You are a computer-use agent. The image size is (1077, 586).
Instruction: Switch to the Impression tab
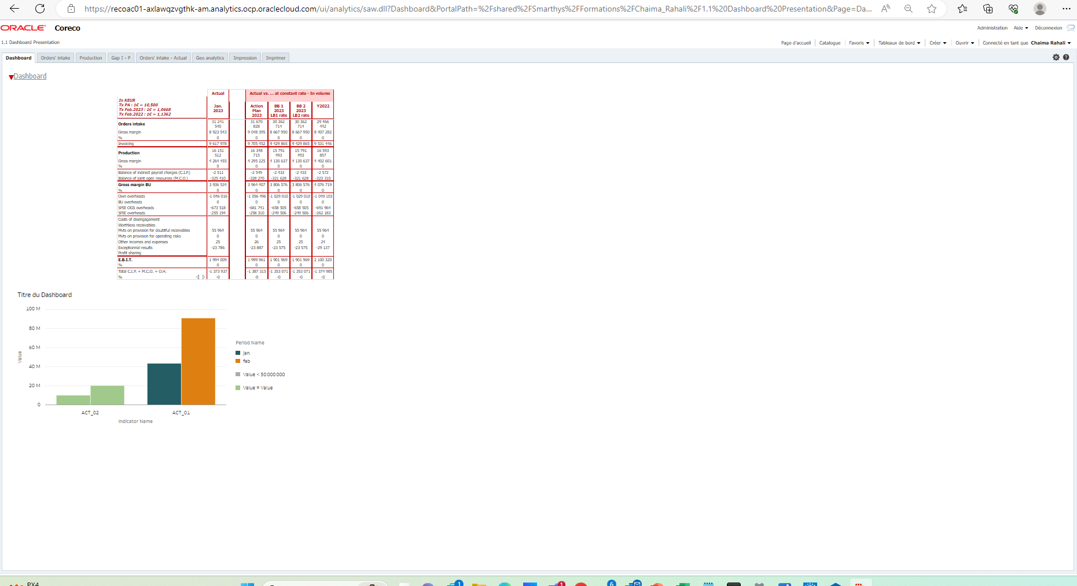(x=245, y=58)
